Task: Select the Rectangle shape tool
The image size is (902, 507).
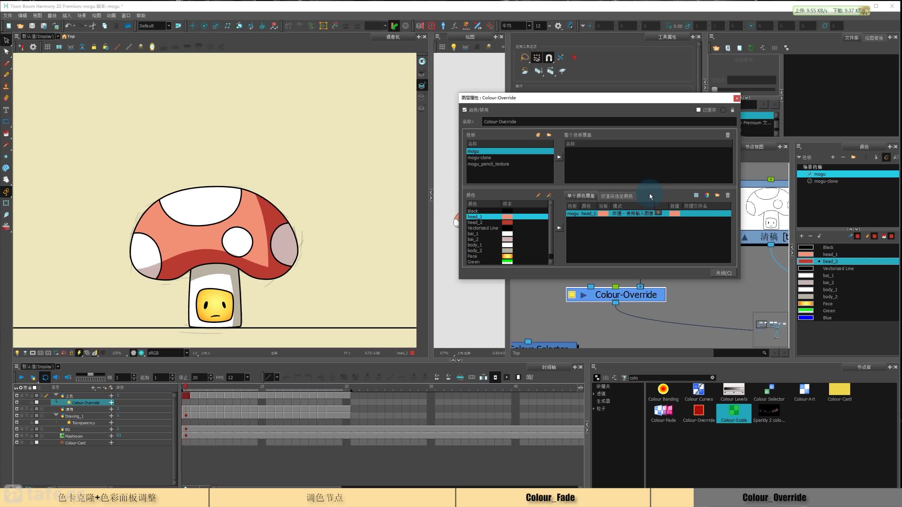Action: (x=6, y=121)
